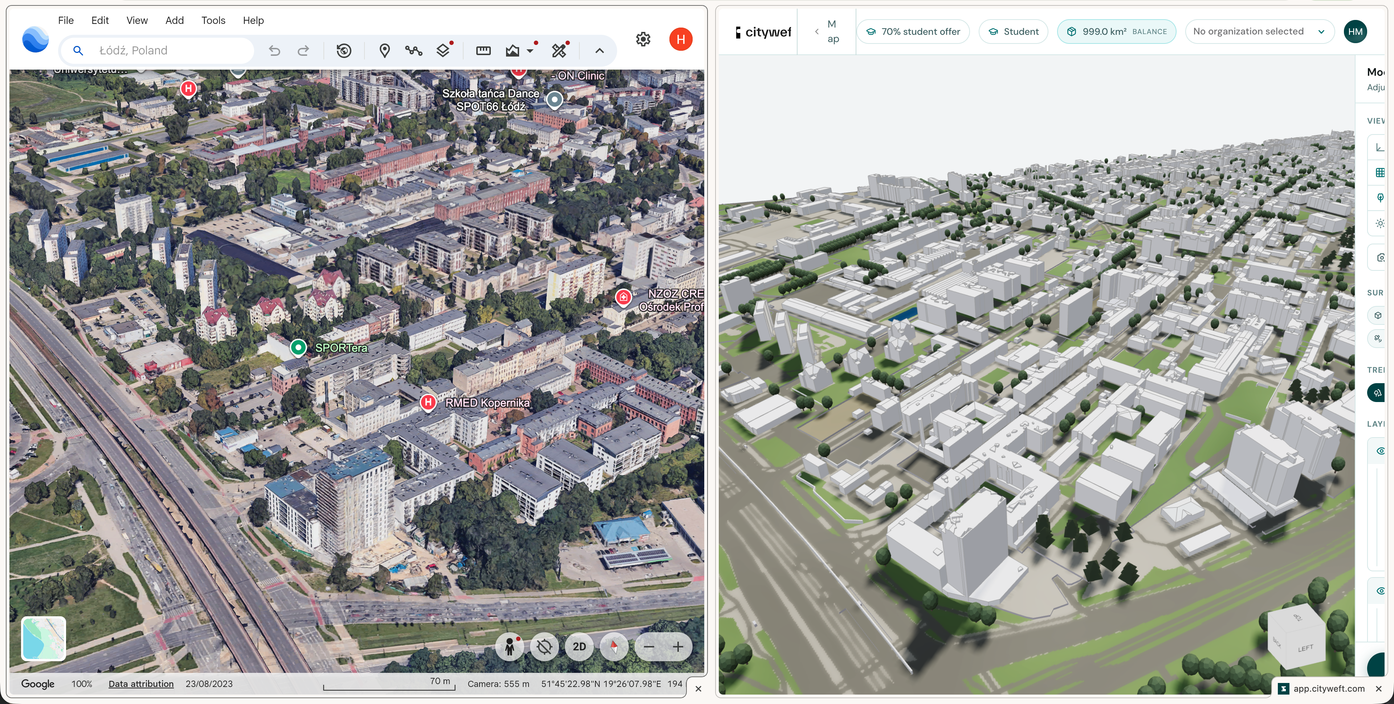1394x704 pixels.
Task: Click the Cityweft logo
Action: pos(763,32)
